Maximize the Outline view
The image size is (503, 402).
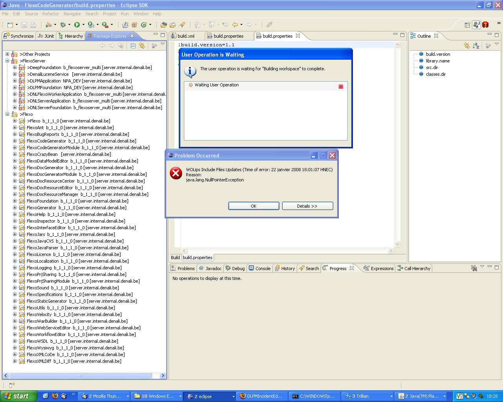click(x=497, y=35)
